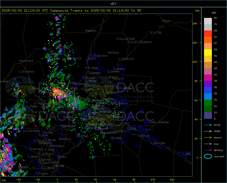Click the light gray 70-80 dBZ swatch

click(x=208, y=21)
